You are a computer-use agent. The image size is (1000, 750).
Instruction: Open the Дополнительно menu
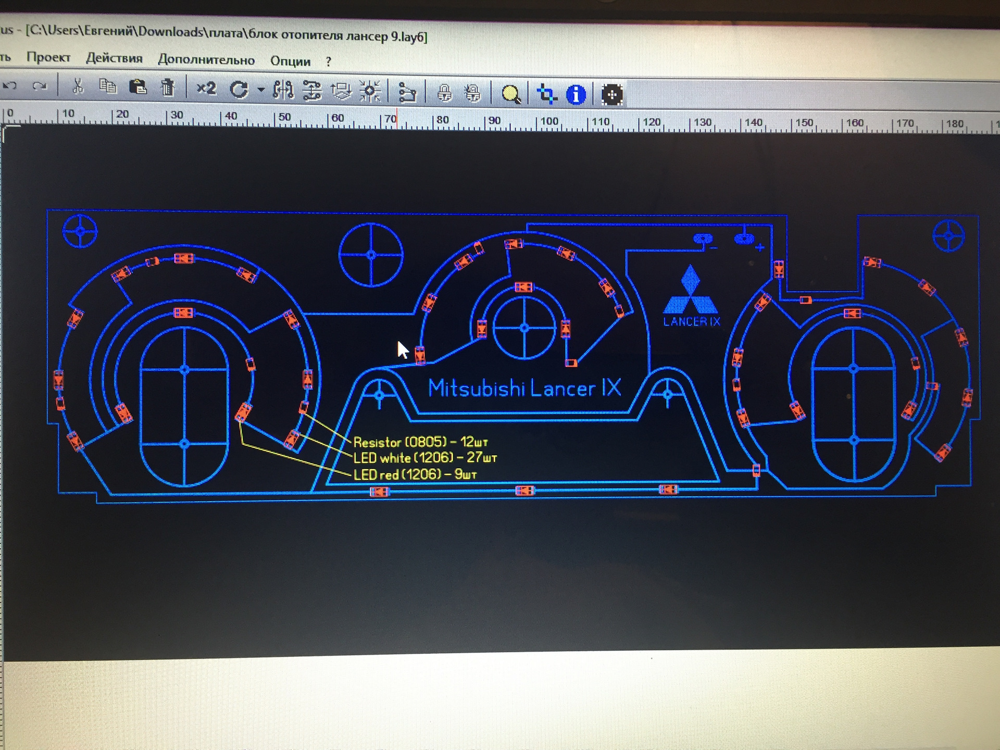pyautogui.click(x=206, y=60)
